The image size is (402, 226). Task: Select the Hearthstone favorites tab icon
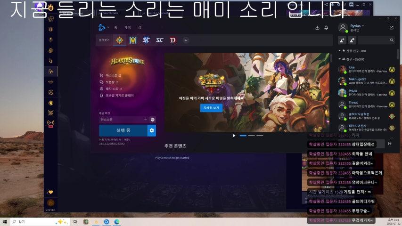[x=120, y=40]
